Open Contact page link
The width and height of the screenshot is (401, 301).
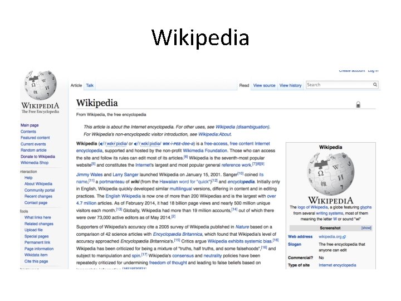[x=36, y=203]
